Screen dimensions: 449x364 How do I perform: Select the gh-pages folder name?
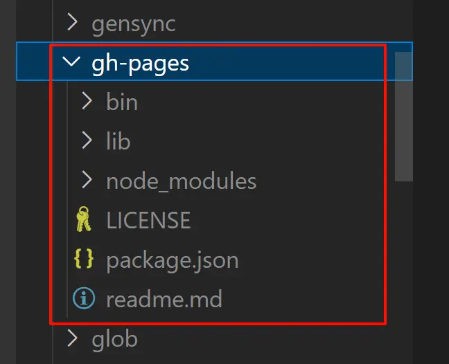[x=140, y=64]
